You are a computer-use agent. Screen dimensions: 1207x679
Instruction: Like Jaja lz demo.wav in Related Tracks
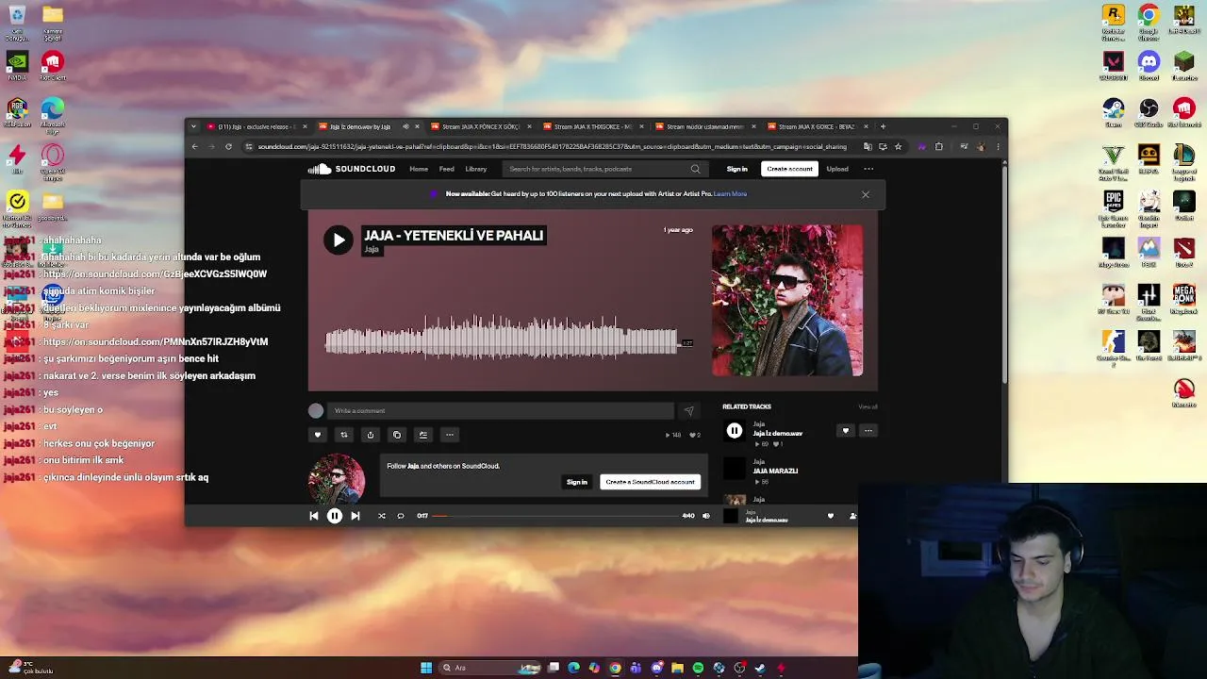(x=846, y=431)
